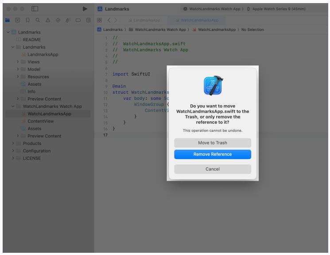
Task: Expand the Model folder
Action: (x=18, y=69)
